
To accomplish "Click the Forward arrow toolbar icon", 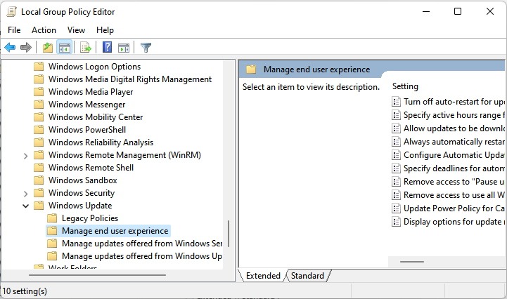I will click(26, 48).
